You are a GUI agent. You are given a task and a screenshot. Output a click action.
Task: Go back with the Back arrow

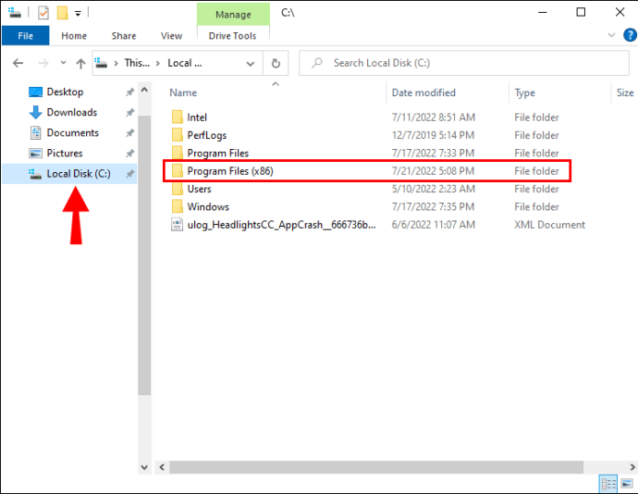point(18,63)
